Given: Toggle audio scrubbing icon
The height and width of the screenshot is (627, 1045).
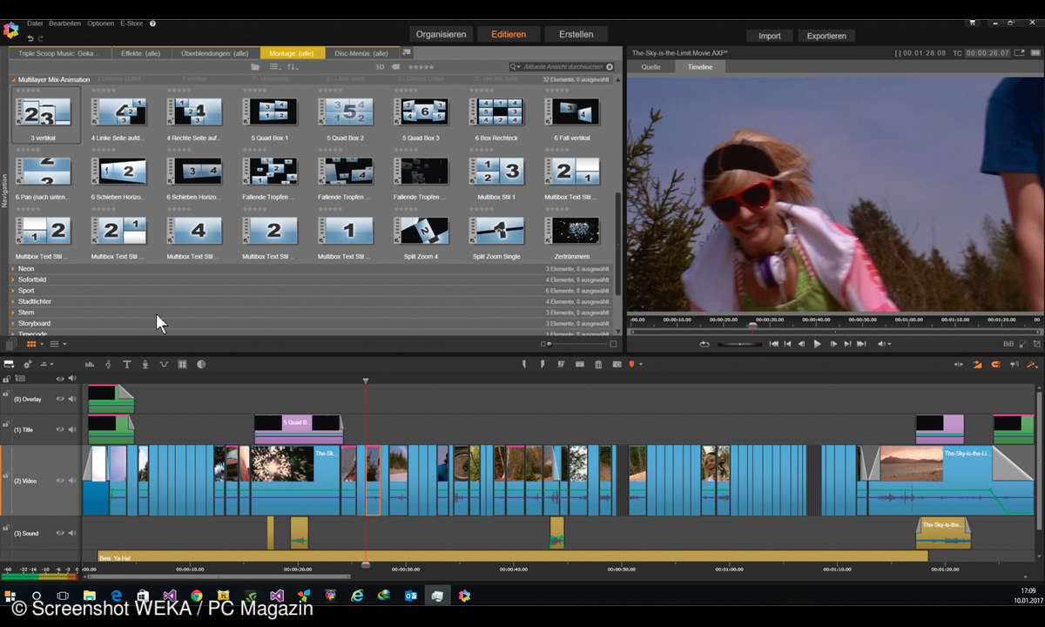Looking at the screenshot, I should click(1015, 364).
